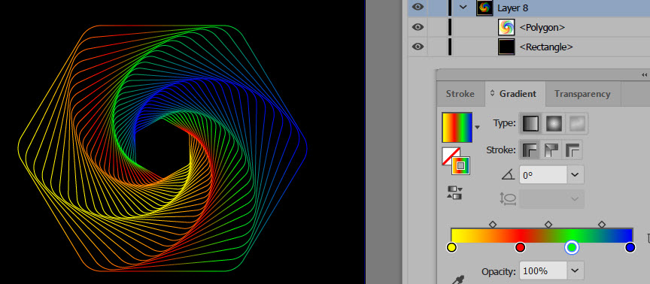Click first midpoint diamond above gradient
The width and height of the screenshot is (650, 284).
click(x=493, y=225)
